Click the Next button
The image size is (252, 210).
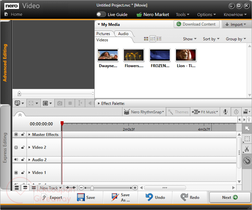point(230,197)
